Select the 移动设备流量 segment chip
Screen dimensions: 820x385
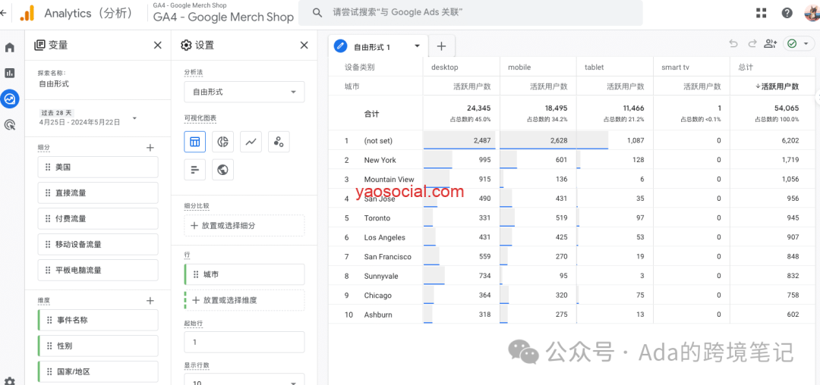click(x=98, y=244)
